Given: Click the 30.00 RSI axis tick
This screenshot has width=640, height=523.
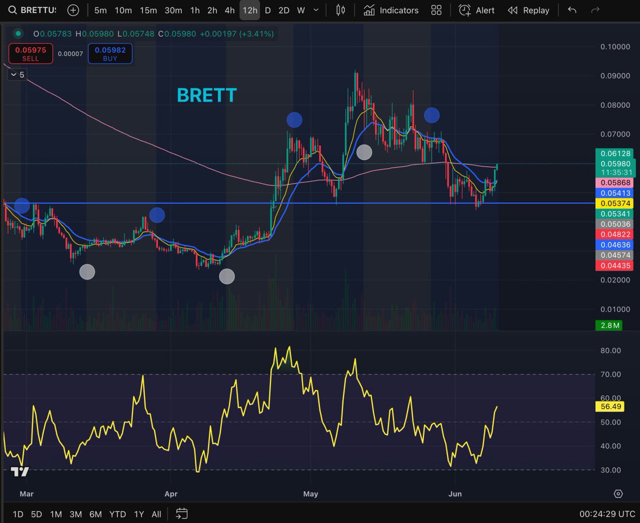Looking at the screenshot, I should tap(610, 470).
